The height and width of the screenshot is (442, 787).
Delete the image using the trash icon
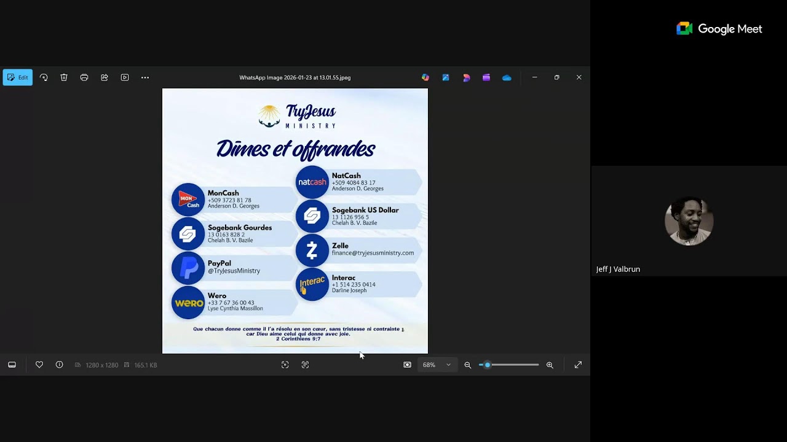(x=64, y=77)
